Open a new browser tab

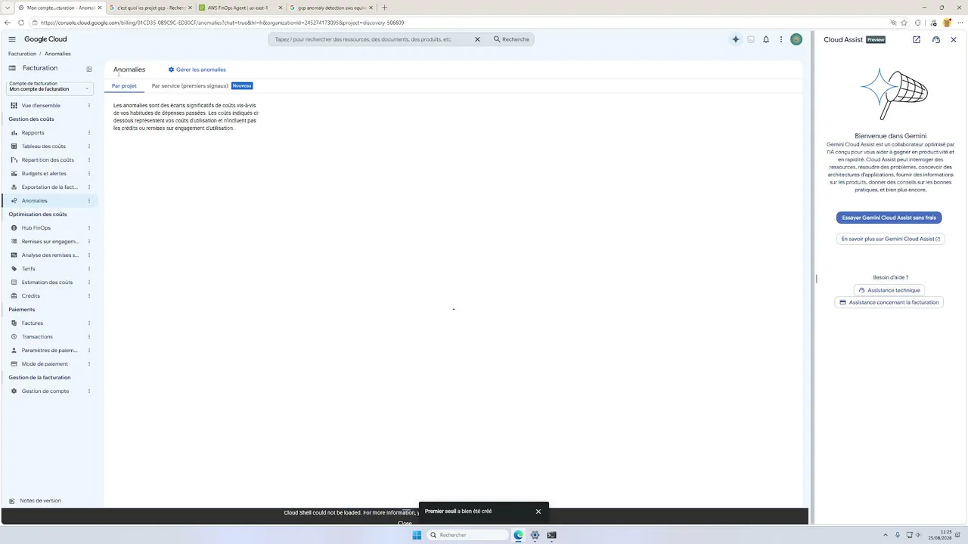pos(384,8)
